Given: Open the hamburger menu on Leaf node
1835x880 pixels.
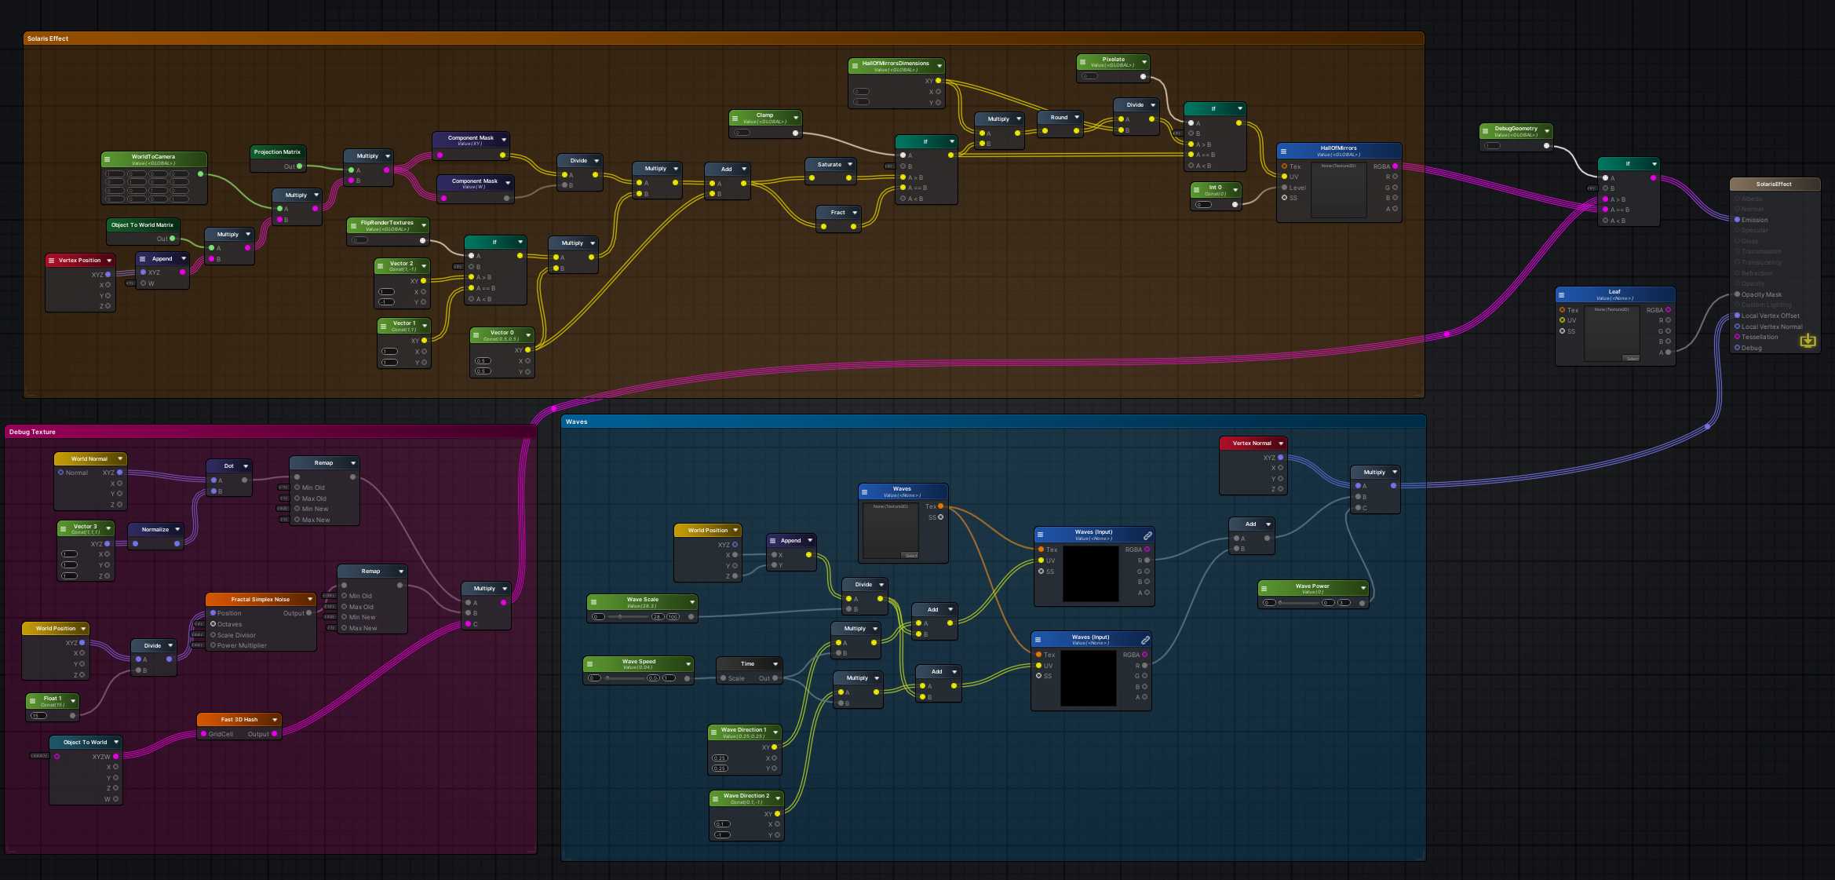Looking at the screenshot, I should 1561,295.
